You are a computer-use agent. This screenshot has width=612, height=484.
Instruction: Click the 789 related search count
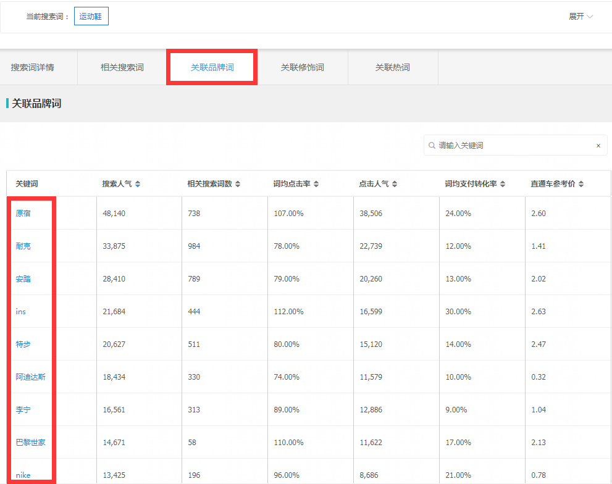coord(194,279)
